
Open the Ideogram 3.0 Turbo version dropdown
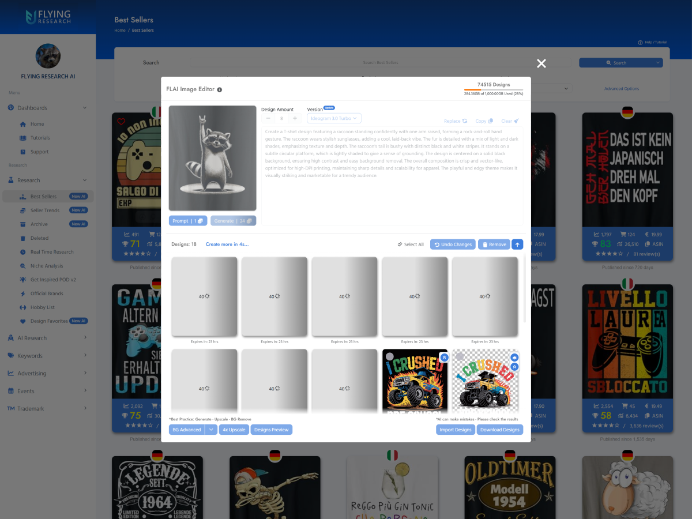(x=334, y=118)
